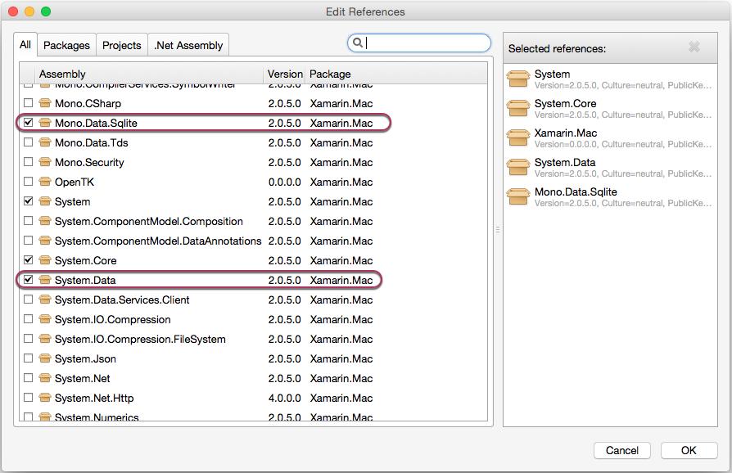
Task: Click the System.ComponentModel.Composition package icon
Action: pyautogui.click(x=45, y=221)
